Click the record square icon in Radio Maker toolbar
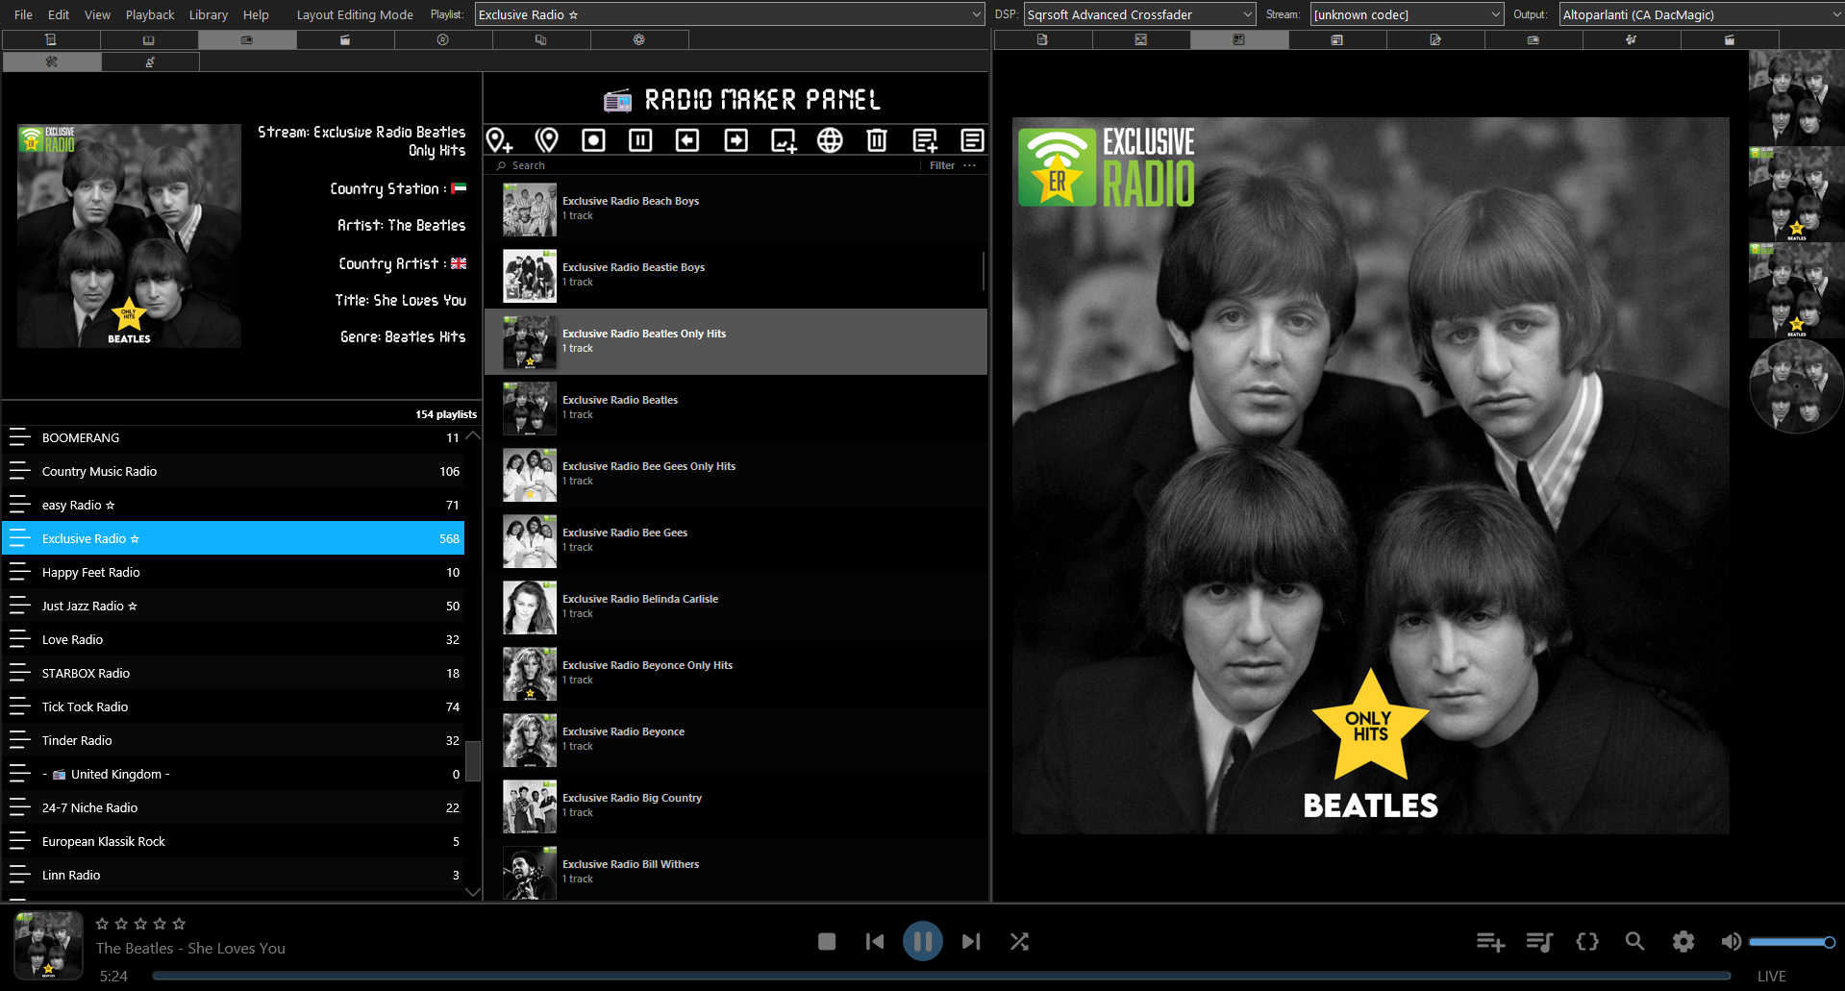The image size is (1845, 991). pos(594,140)
